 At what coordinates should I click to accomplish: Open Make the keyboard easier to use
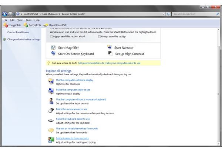click(x=73, y=119)
